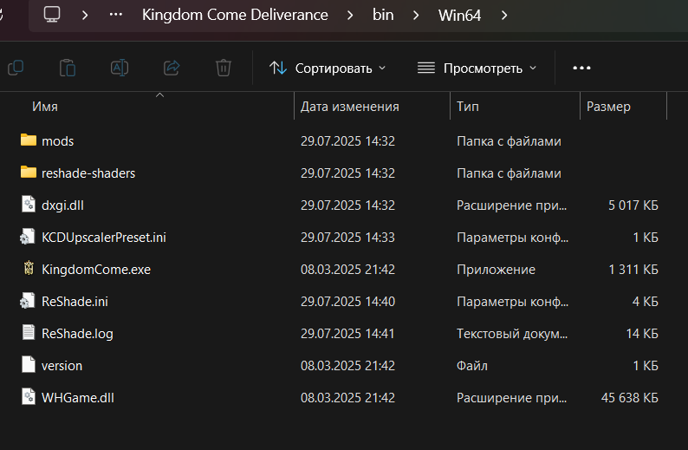Click the 29.07.2025 14:40 date cell
Image resolution: width=688 pixels, height=450 pixels.
[347, 301]
